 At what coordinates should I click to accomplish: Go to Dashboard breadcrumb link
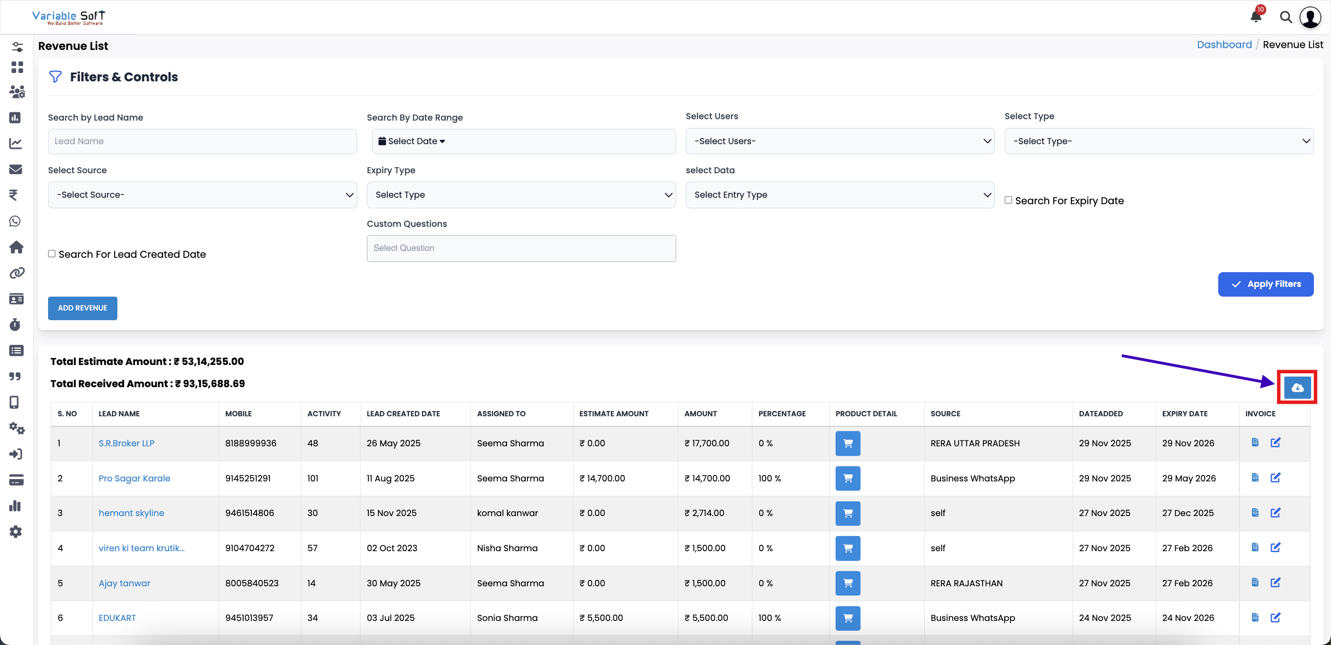(1224, 44)
